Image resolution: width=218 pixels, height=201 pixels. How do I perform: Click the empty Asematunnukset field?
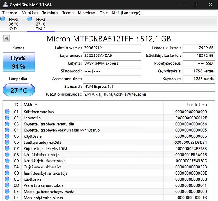[112, 79]
